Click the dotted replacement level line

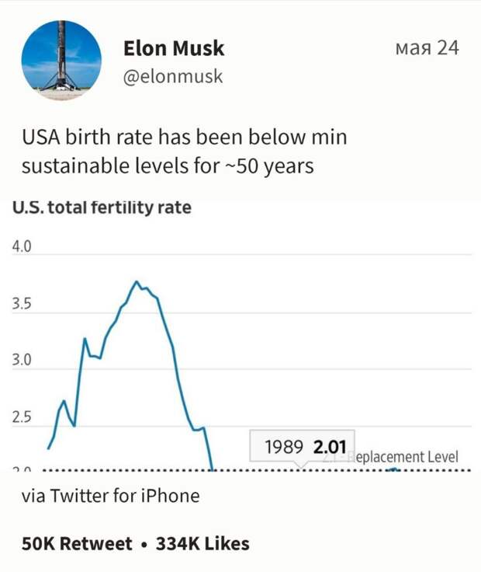257,470
